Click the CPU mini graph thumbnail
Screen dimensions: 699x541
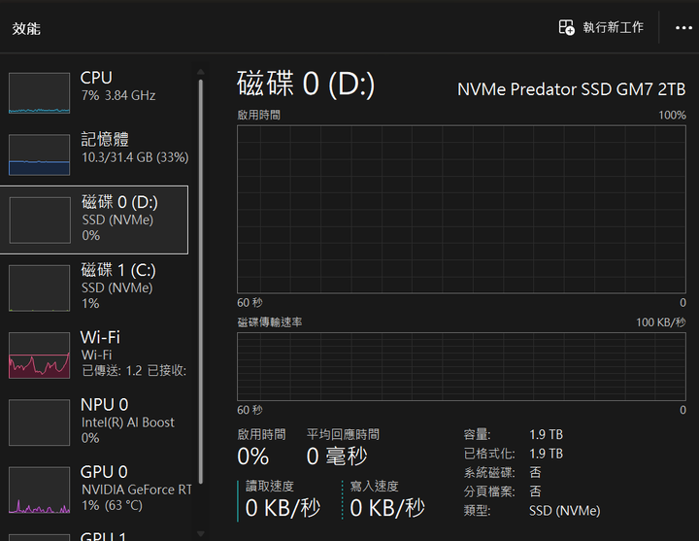39,93
